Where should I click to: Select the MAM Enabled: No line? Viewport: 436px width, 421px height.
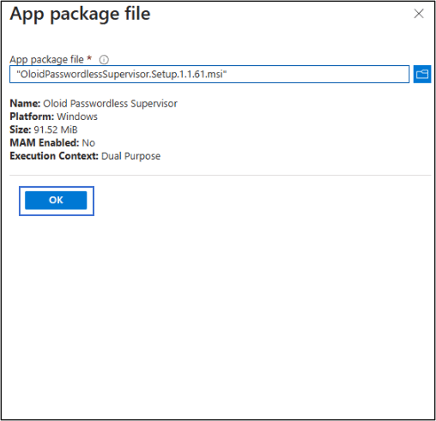point(52,143)
